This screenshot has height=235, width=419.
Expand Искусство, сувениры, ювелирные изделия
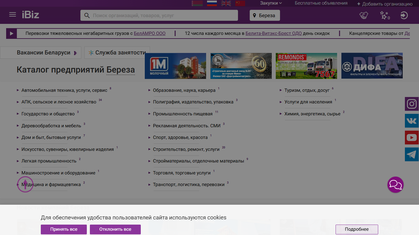click(67, 149)
